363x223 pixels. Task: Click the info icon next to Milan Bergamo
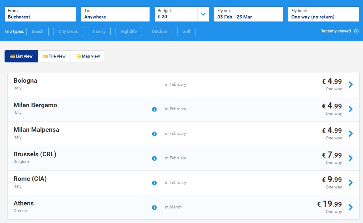point(154,109)
